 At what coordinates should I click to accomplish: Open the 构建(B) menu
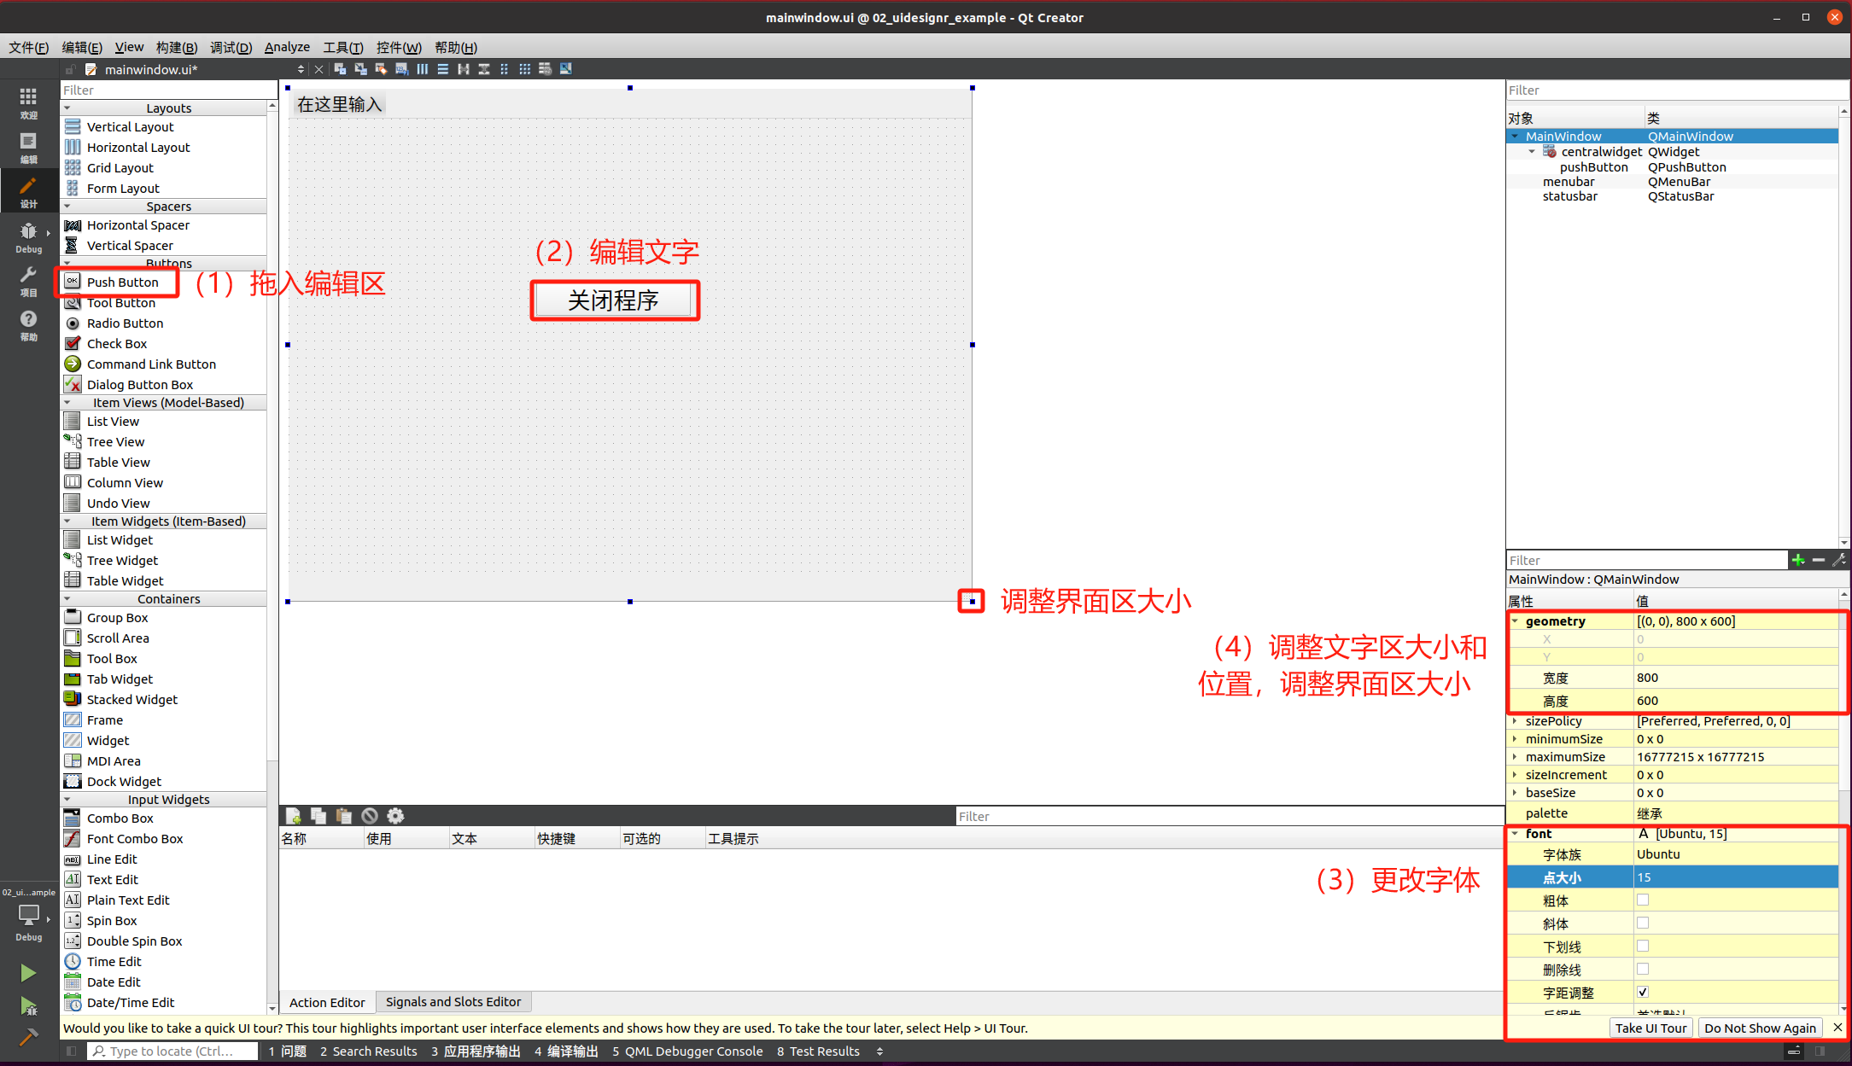pos(176,47)
